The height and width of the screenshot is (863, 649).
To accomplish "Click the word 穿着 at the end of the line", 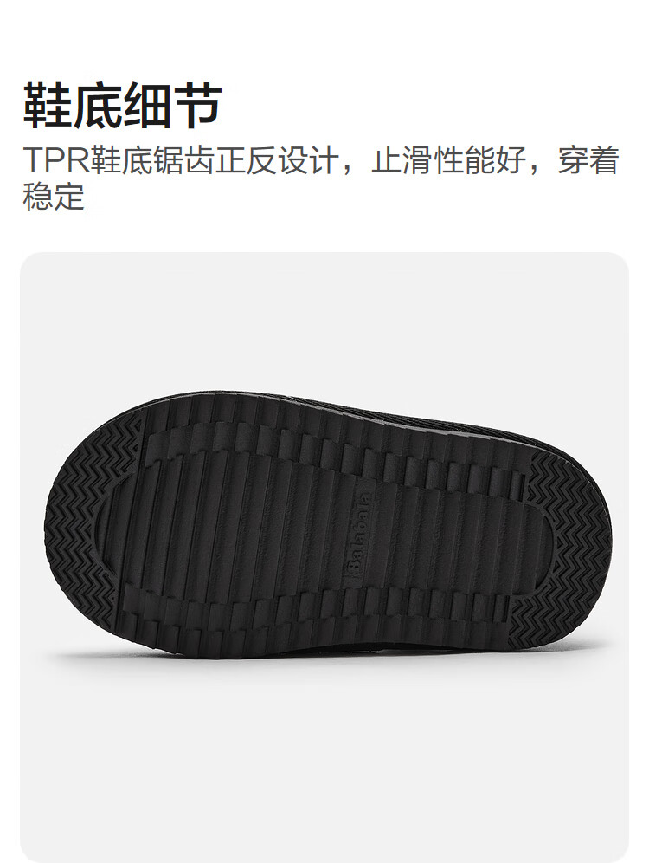I will coord(588,160).
